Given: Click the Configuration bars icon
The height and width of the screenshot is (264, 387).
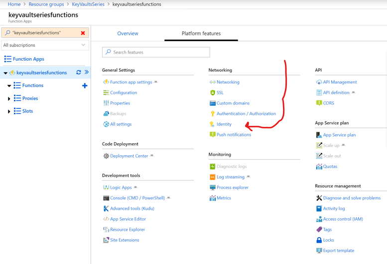Looking at the screenshot, I should point(106,92).
